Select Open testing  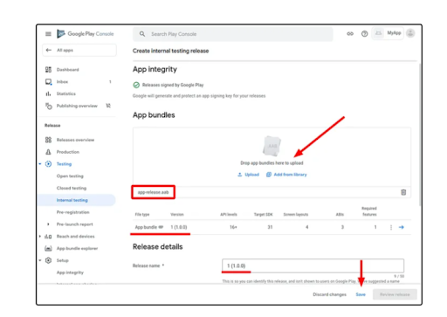pos(70,176)
